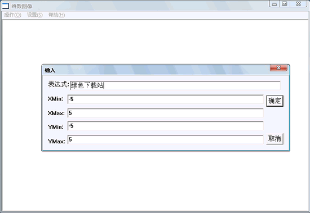Focus the YMax input field
310x213 pixels.
coord(165,139)
